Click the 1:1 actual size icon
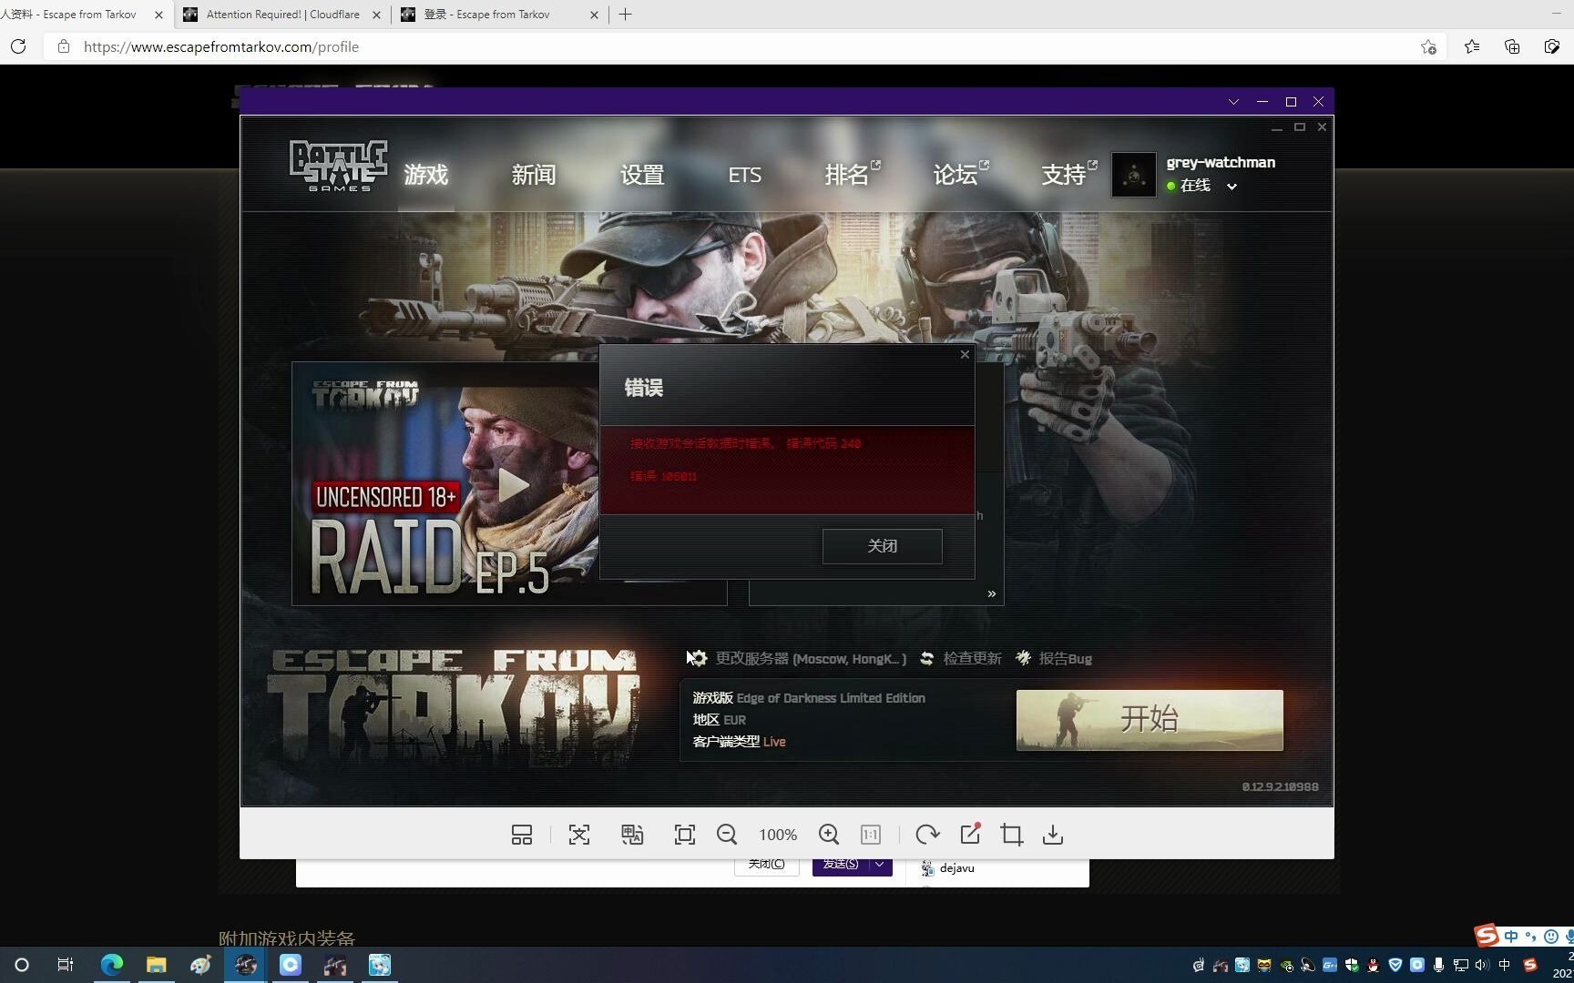The height and width of the screenshot is (983, 1574). tap(871, 835)
